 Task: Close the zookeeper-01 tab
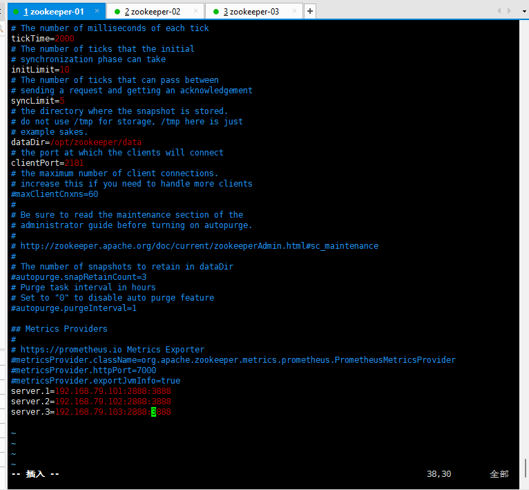[97, 11]
